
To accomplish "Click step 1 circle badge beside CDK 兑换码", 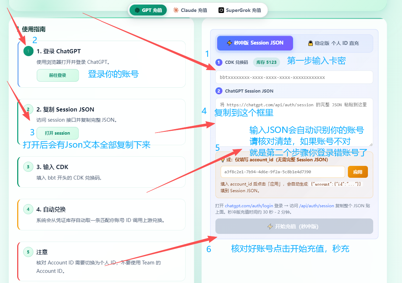I will point(219,62).
